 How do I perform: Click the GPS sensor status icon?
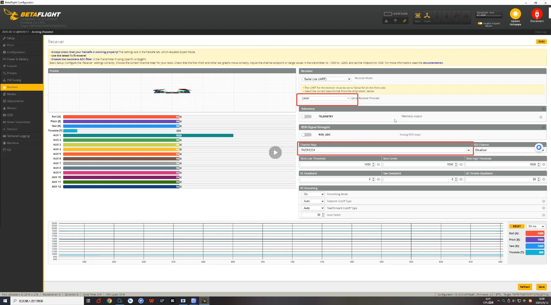pos(456,17)
